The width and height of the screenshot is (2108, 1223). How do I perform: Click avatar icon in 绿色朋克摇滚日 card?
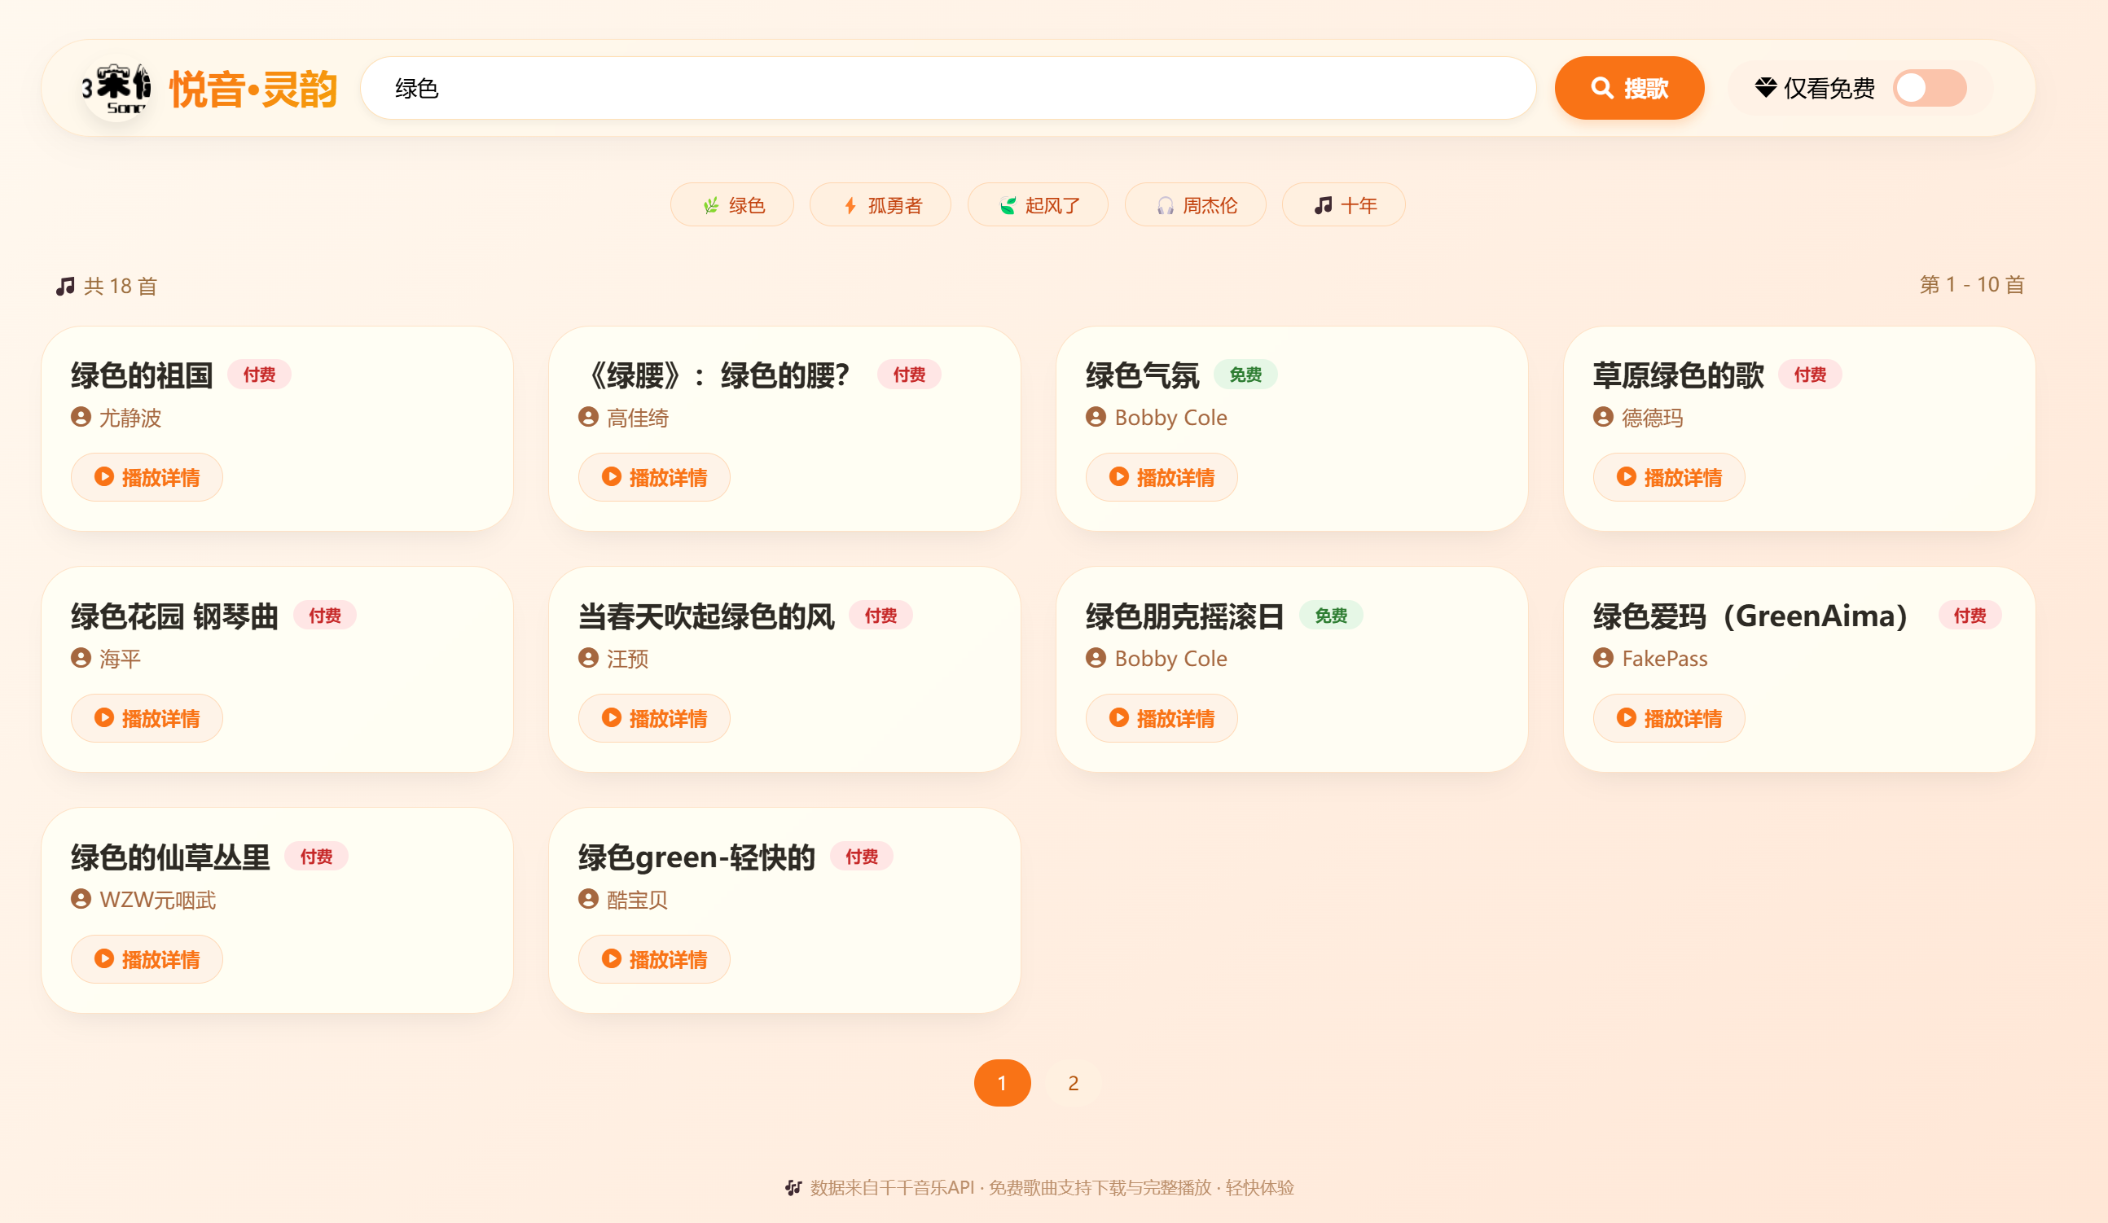[1096, 658]
